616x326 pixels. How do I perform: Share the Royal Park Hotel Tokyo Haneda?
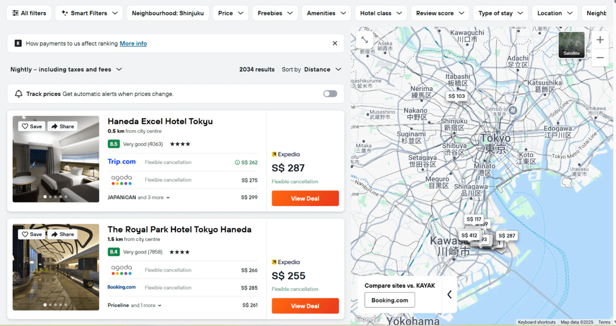click(63, 234)
